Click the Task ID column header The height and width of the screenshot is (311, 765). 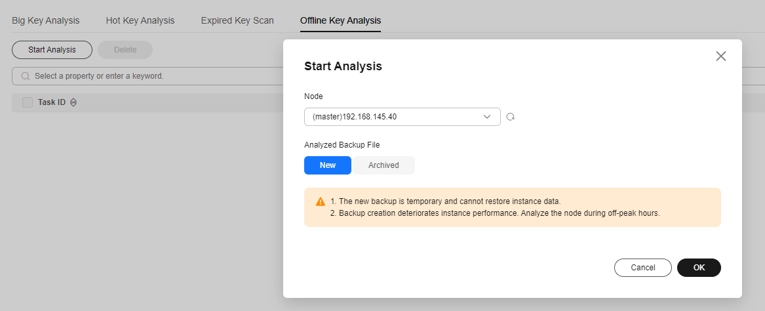point(52,102)
